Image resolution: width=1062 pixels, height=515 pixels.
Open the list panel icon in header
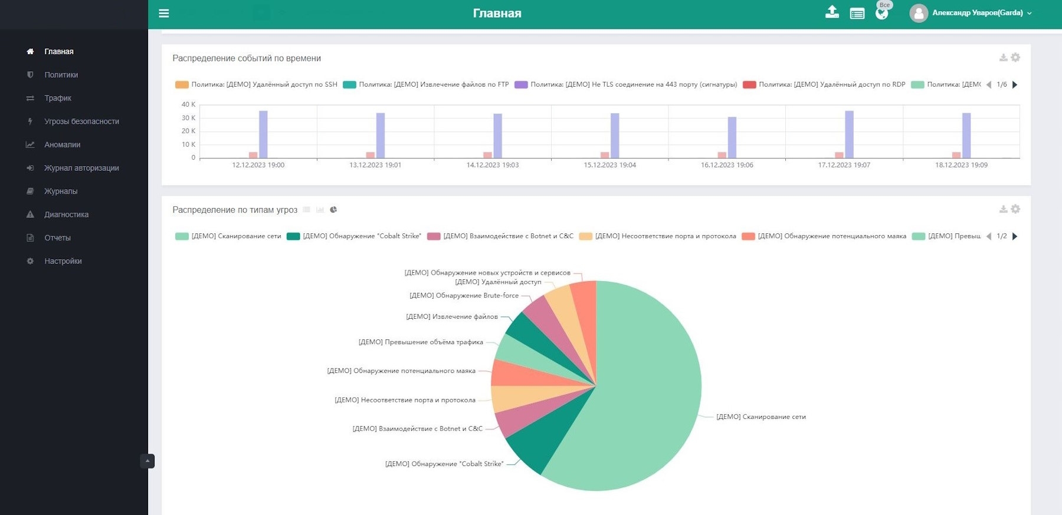point(857,13)
